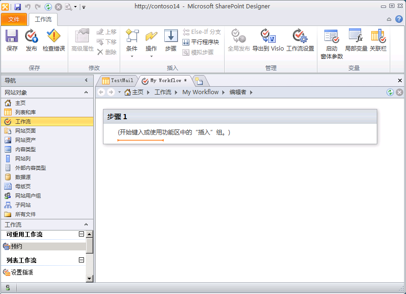Viewport: 406px width, 294px height.
Task: Navigate back in the breadcrumb bar
Action: (101, 92)
